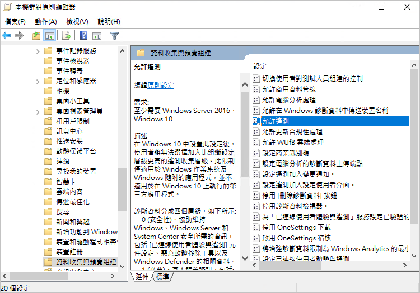Open the 動作(A) menu
Viewport: 420px width, 293px height.
click(46, 22)
